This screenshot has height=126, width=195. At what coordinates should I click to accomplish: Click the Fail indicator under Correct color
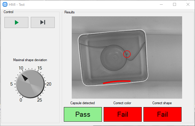coord(123,114)
